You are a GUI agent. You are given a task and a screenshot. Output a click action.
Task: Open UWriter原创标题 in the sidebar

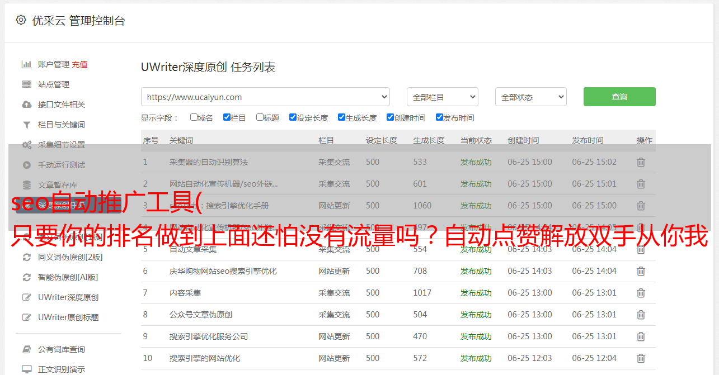click(68, 317)
